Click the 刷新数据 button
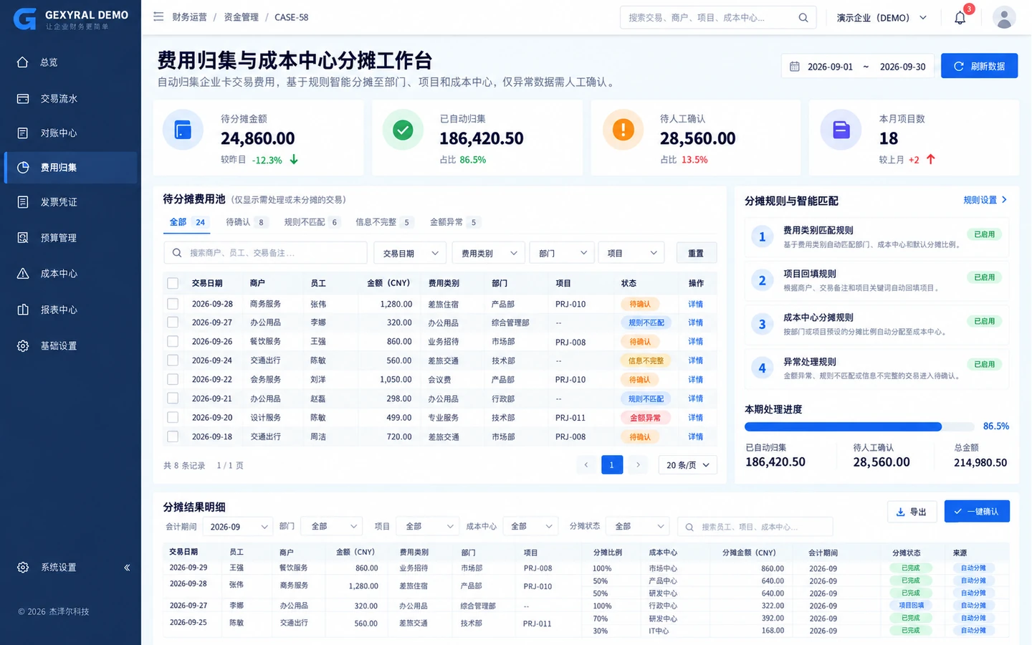The width and height of the screenshot is (1032, 645). 979,66
